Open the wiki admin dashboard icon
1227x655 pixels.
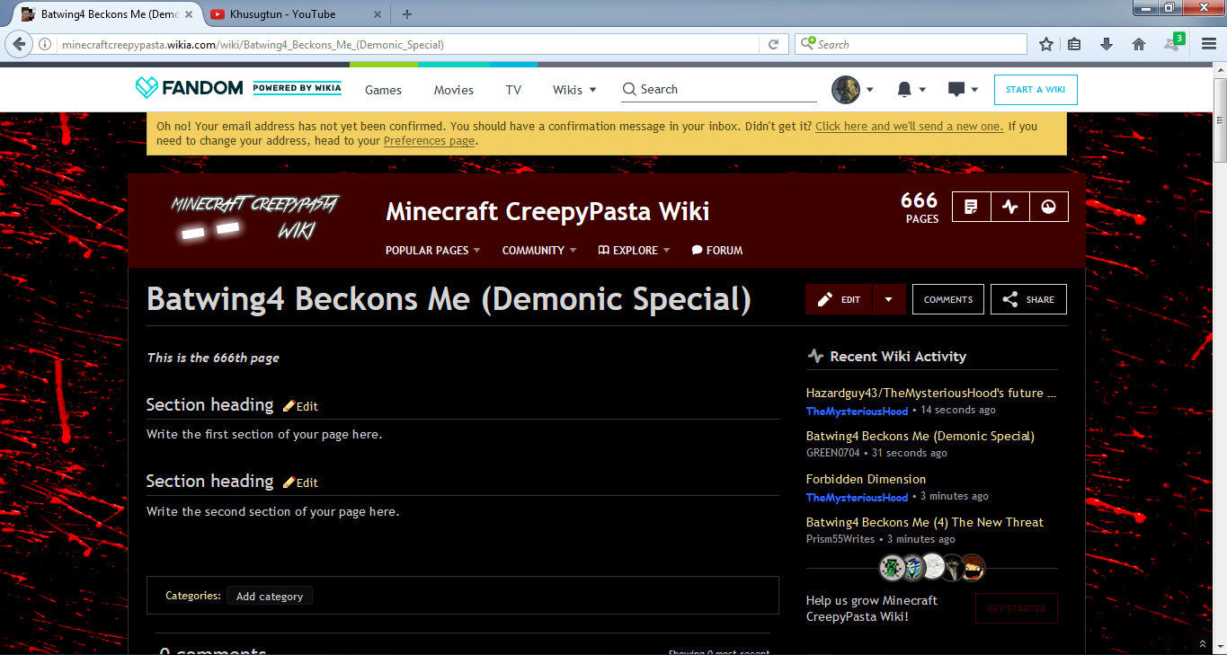click(x=1048, y=207)
